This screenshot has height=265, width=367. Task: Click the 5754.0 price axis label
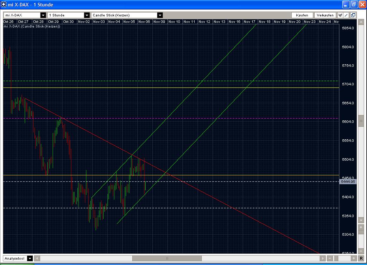click(348, 66)
